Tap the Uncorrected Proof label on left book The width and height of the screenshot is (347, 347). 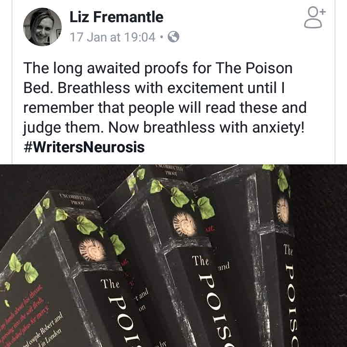(x=75, y=199)
